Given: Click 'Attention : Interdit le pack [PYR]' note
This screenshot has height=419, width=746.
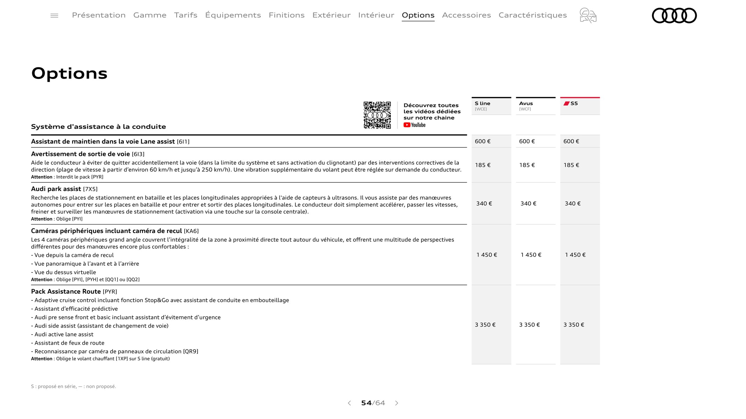Looking at the screenshot, I should click(x=67, y=177).
